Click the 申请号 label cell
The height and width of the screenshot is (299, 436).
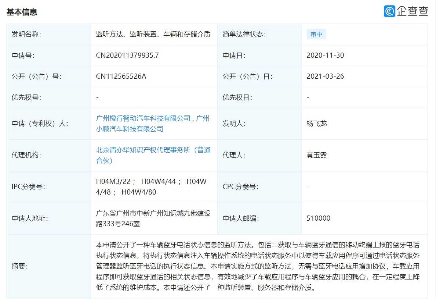tap(49, 56)
